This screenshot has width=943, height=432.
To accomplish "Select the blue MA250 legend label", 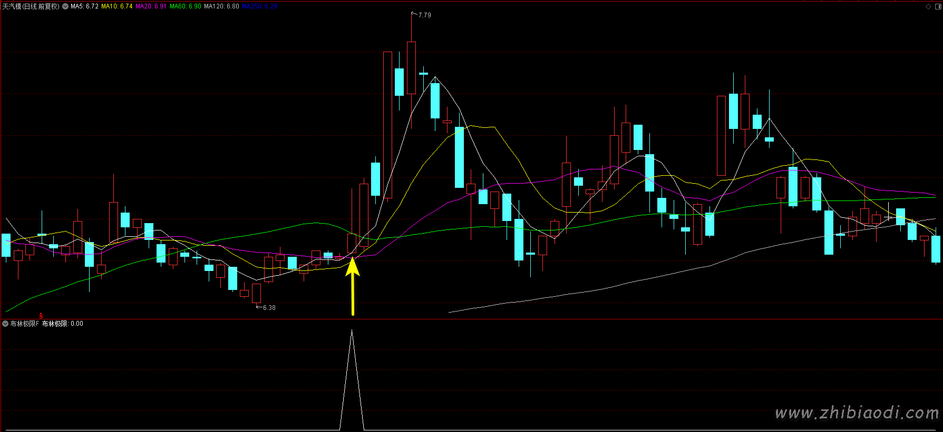I will 259,6.
